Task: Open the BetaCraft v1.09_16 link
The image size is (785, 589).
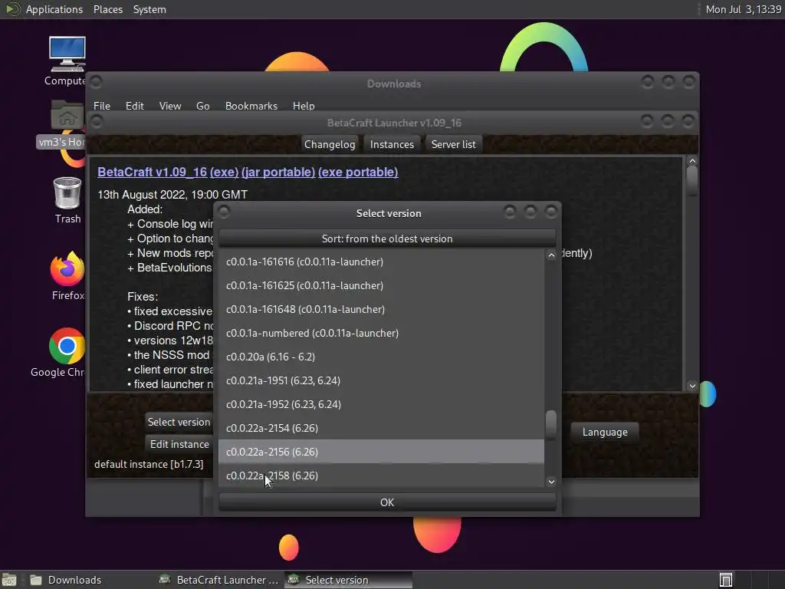Action: (152, 172)
